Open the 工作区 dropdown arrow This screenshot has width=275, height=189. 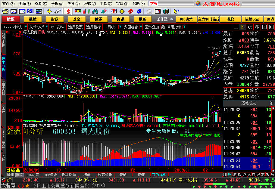click(x=172, y=19)
